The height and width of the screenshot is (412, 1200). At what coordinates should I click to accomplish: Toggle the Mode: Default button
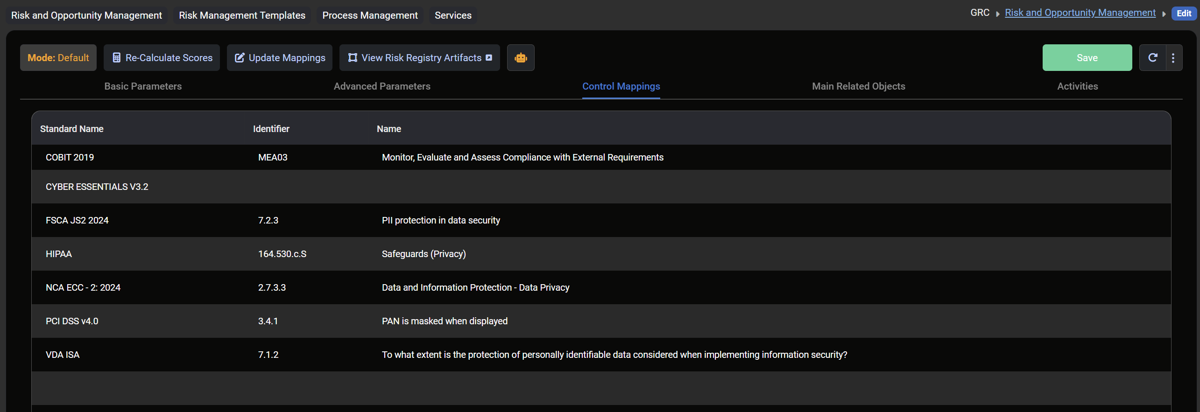(x=58, y=58)
